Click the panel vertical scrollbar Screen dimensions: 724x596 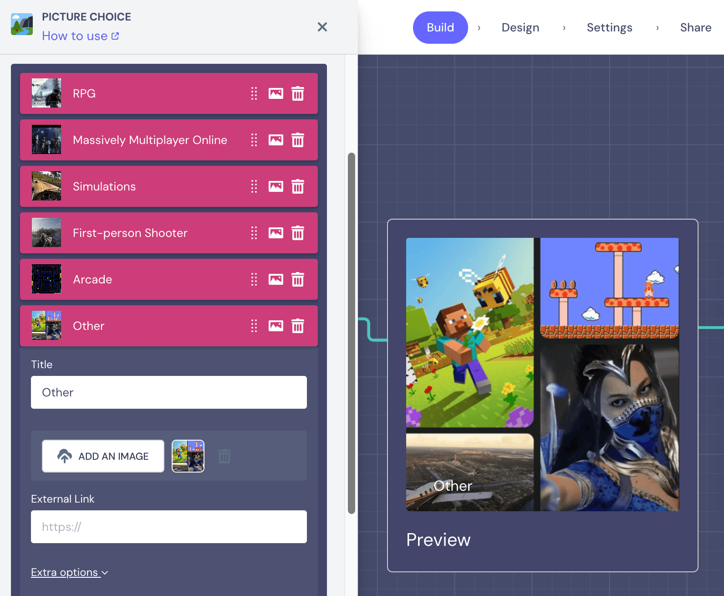pyautogui.click(x=352, y=333)
